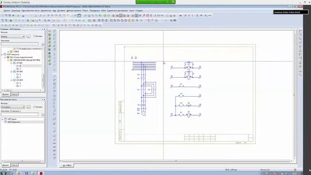Open the Страница menu
Screen dimensions: 311x175
click(16, 11)
